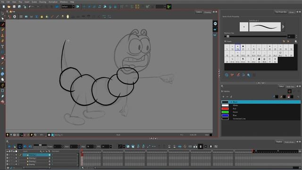Select the Red colour swatch
302x170 pixels.
225,109
